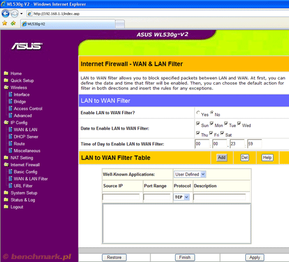Click the browser Back arrow button
The width and height of the screenshot is (289, 262).
pyautogui.click(x=5, y=14)
